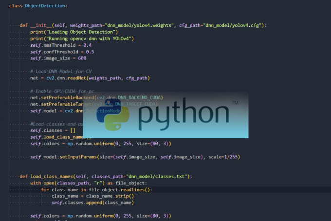This screenshot has height=221, width=331.
Task: Click the confThreshold value 0.5
Action: [x=90, y=52]
